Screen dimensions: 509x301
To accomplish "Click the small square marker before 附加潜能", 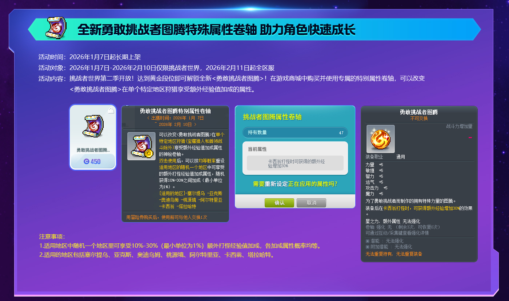I will (368, 247).
